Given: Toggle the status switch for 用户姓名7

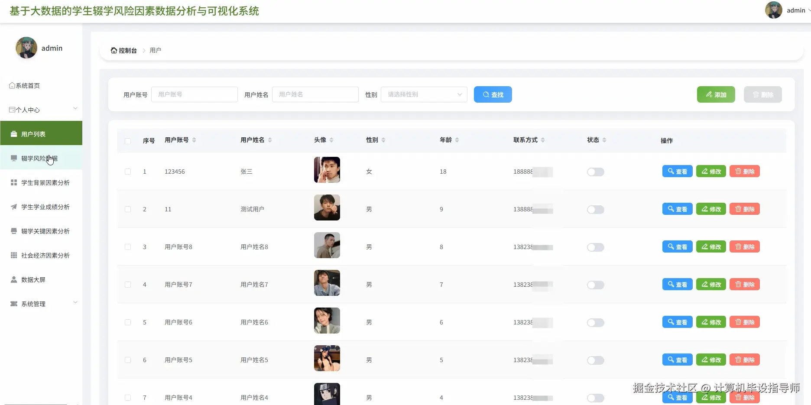Looking at the screenshot, I should click(596, 285).
